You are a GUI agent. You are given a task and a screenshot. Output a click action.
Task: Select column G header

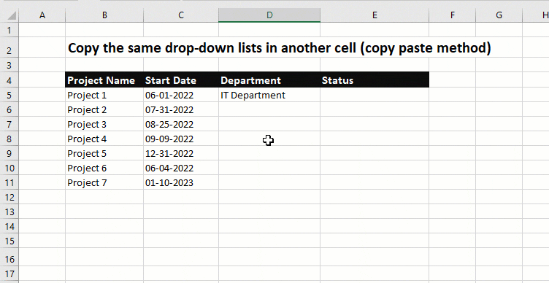[x=499, y=15]
